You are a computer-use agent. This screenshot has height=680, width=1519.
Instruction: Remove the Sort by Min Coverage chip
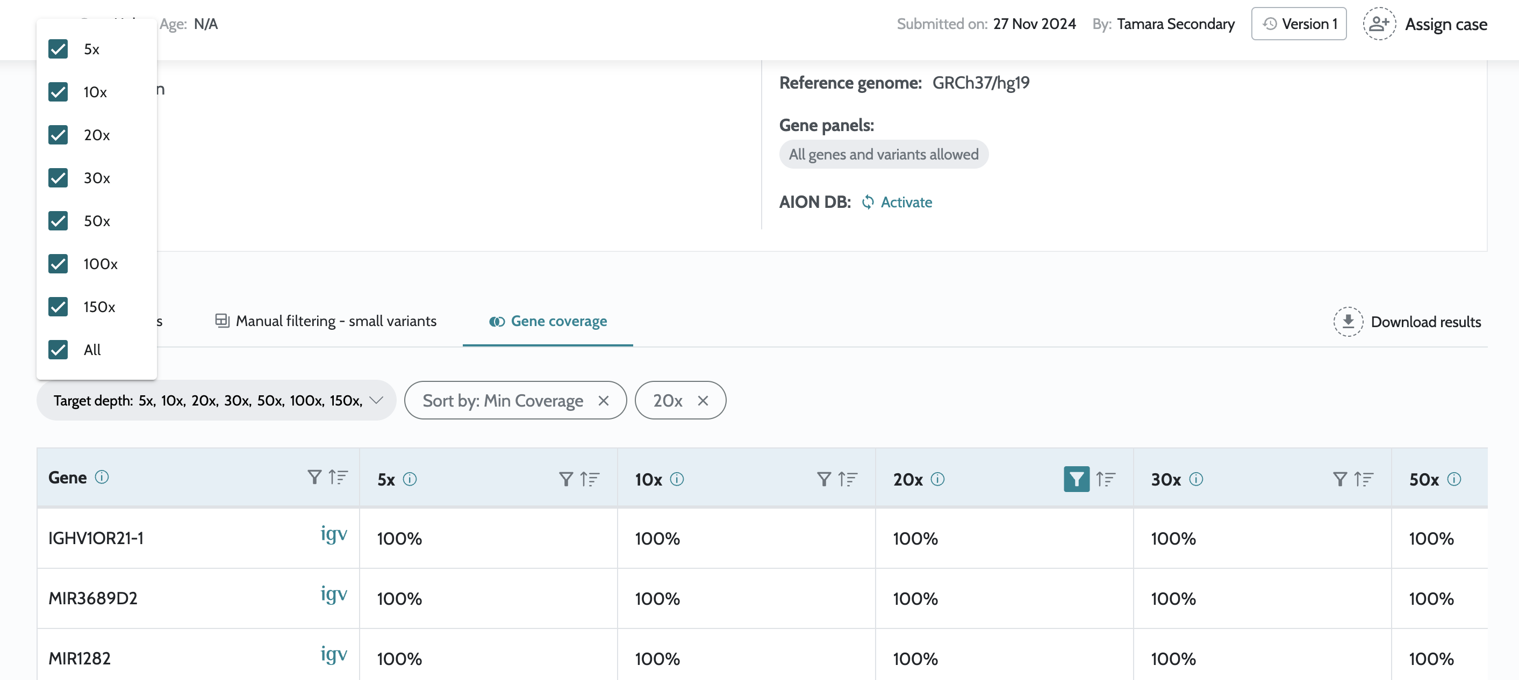coord(603,401)
